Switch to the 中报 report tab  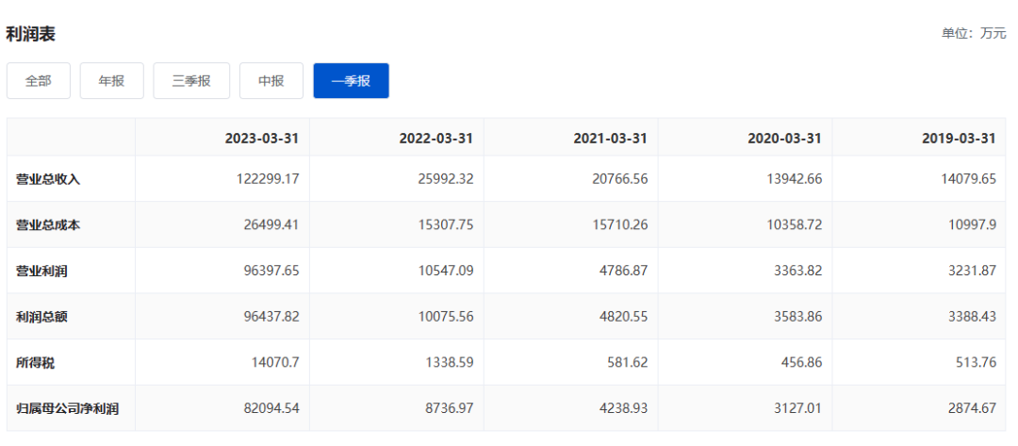tap(271, 81)
